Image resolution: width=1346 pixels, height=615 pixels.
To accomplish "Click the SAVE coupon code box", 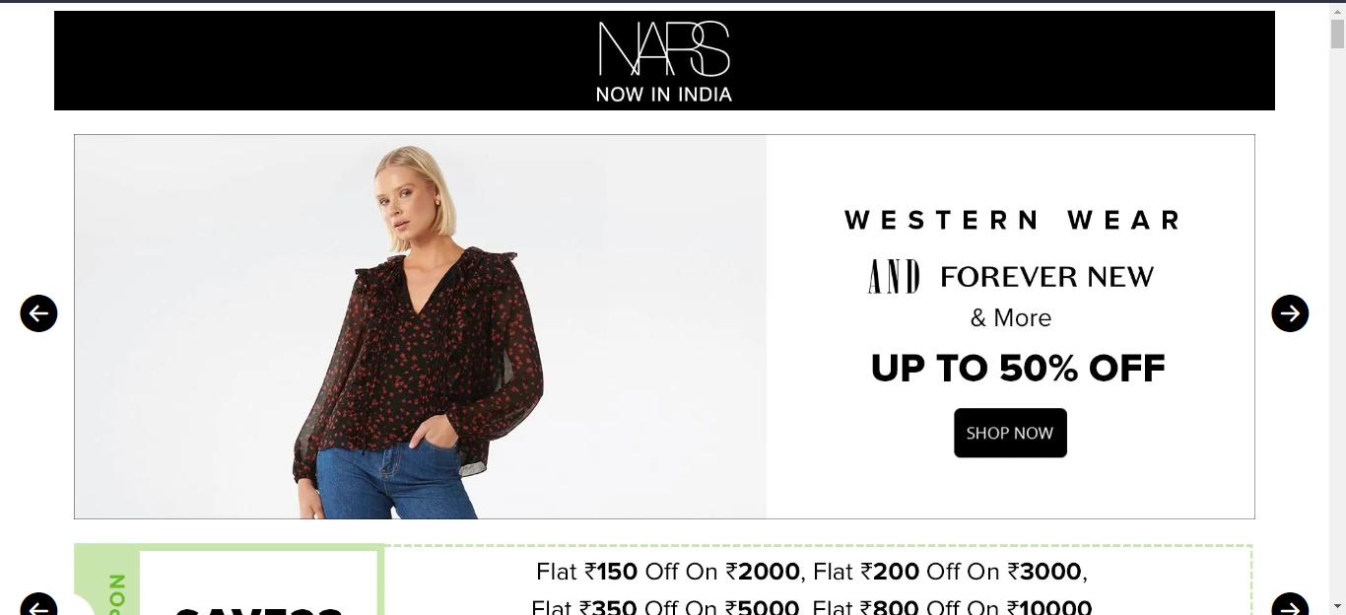I will click(258, 582).
